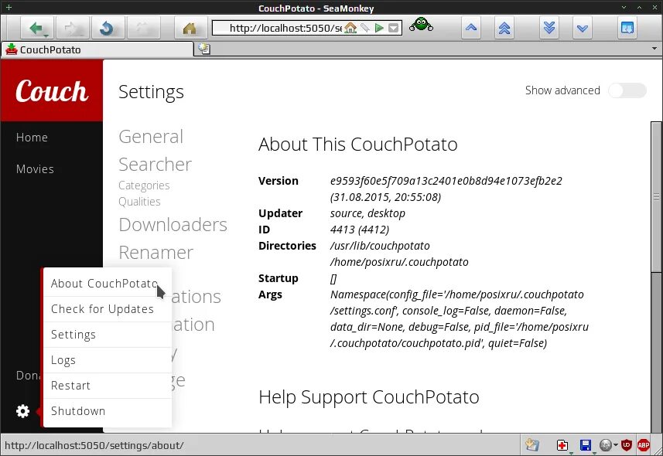This screenshot has width=663, height=456.
Task: Choose Logs in the gear popup menu
Action: click(x=108, y=360)
